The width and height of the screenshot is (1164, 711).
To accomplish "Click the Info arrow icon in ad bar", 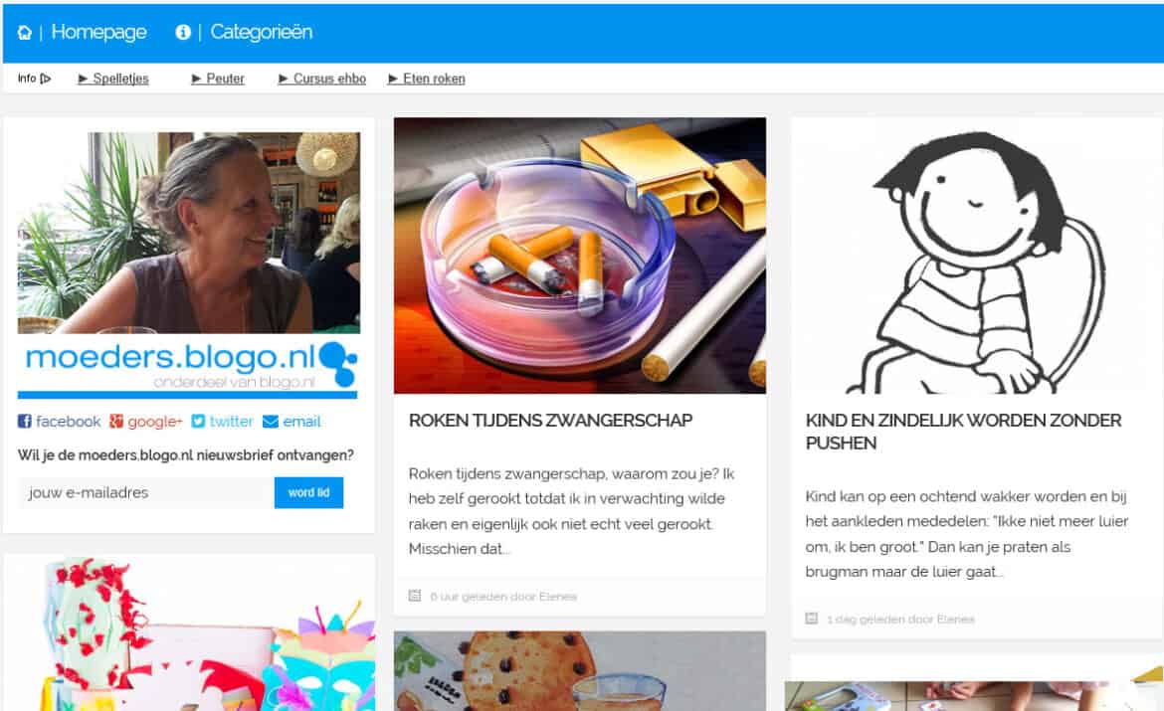I will pyautogui.click(x=46, y=79).
